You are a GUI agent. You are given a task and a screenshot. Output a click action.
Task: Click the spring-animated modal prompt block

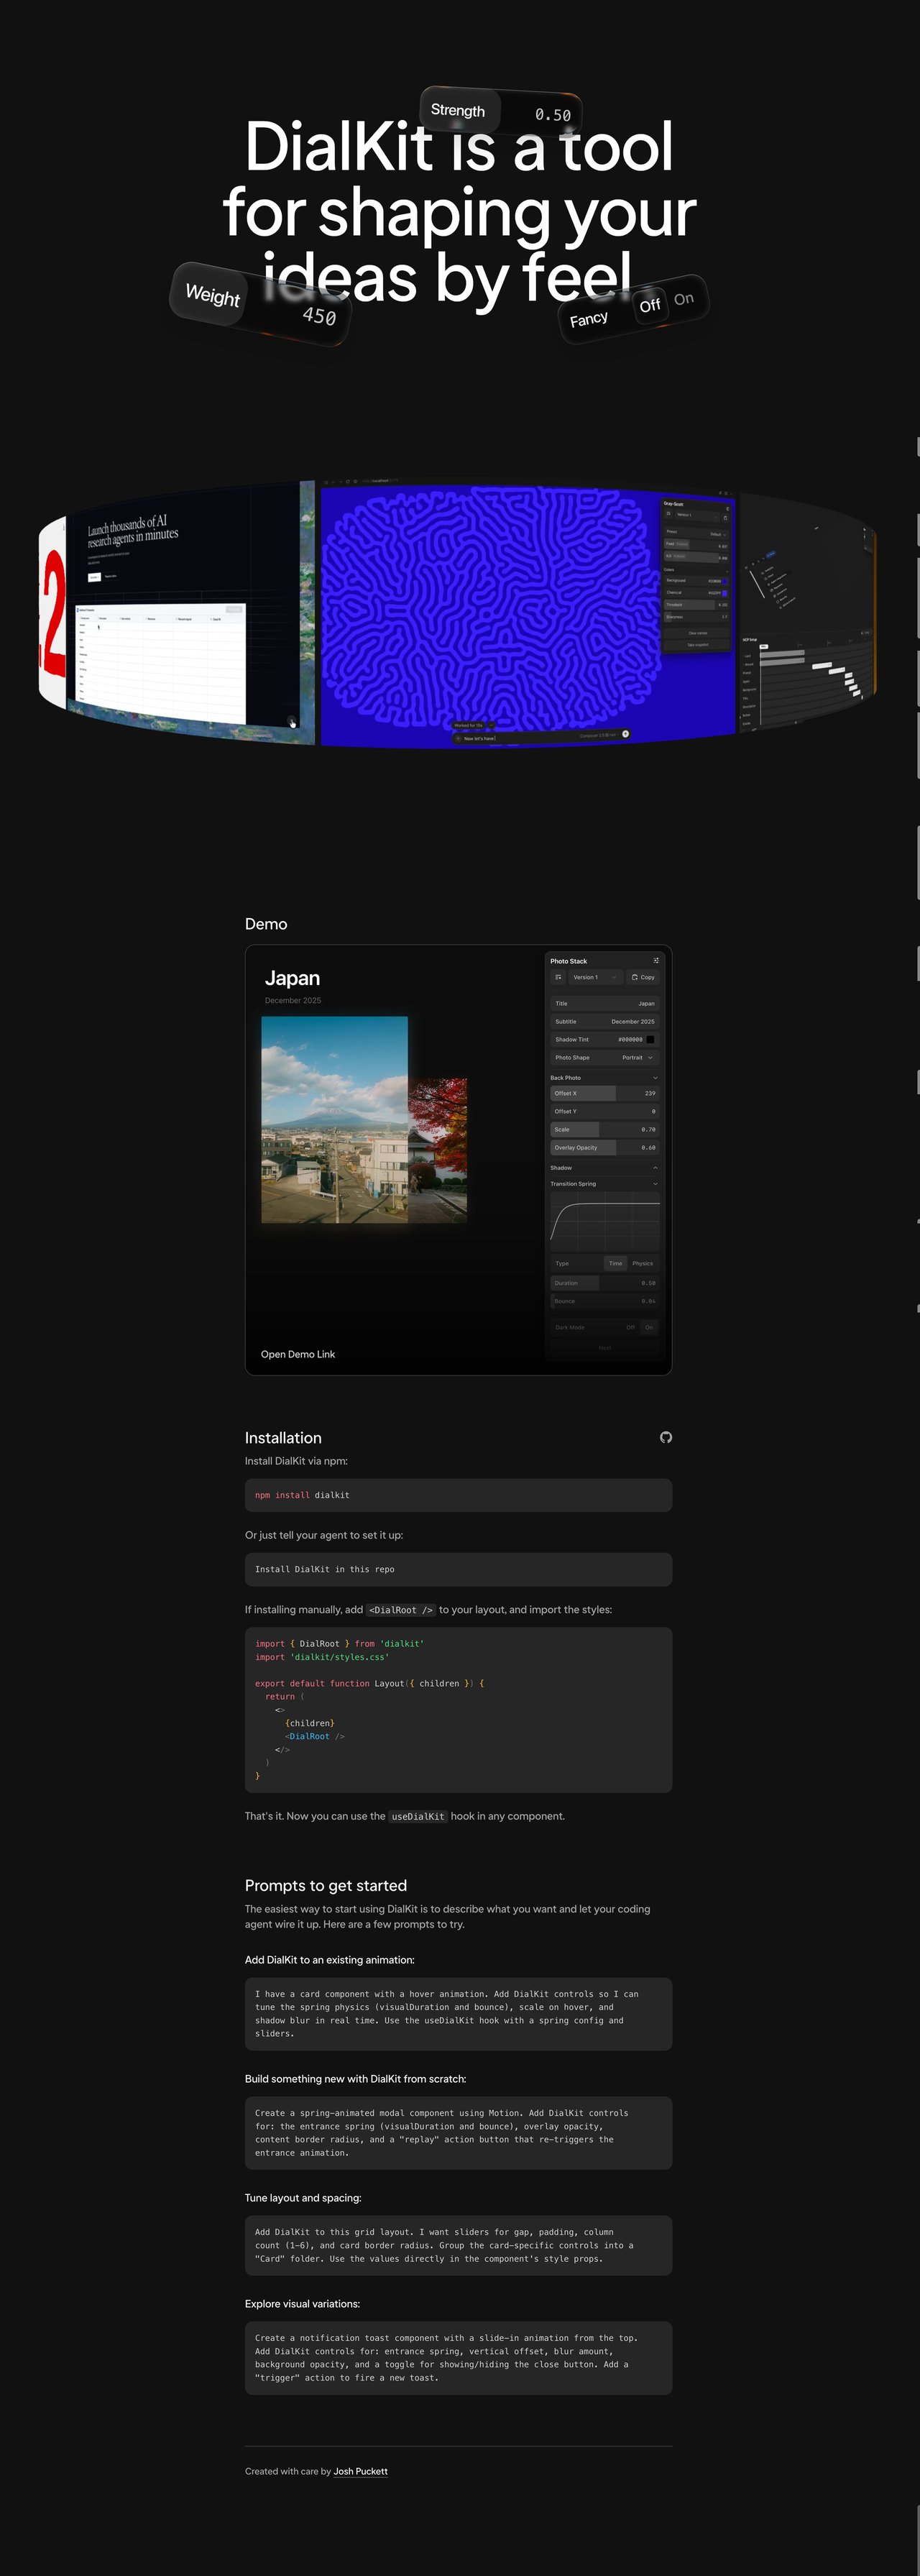[x=458, y=2133]
